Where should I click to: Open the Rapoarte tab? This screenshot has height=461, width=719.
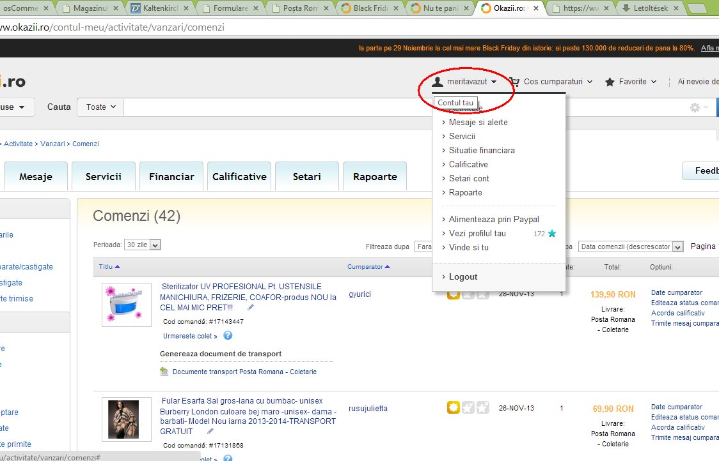[375, 177]
